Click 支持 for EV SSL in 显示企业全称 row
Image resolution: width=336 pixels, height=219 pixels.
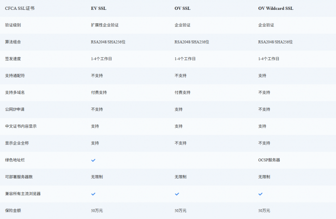pos(95,144)
